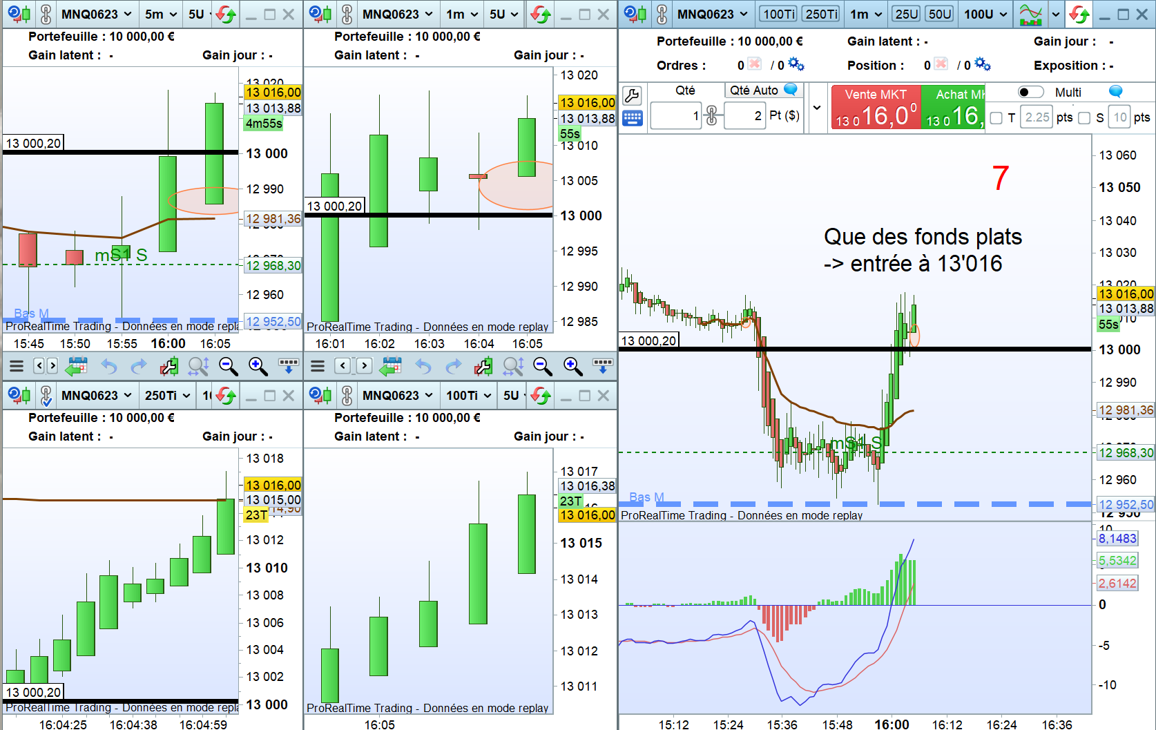
Task: Select the 100Ti shortcut in the large chart header
Action: (x=779, y=14)
